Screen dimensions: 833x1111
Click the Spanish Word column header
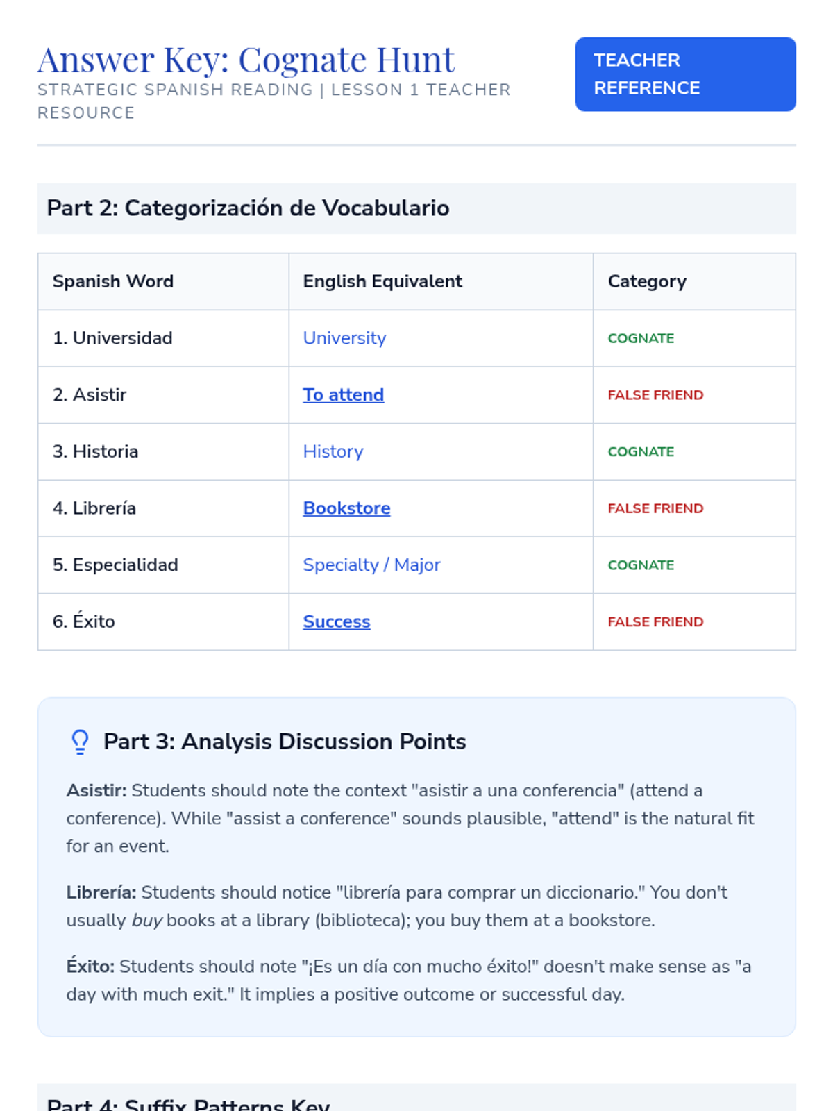pyautogui.click(x=113, y=281)
